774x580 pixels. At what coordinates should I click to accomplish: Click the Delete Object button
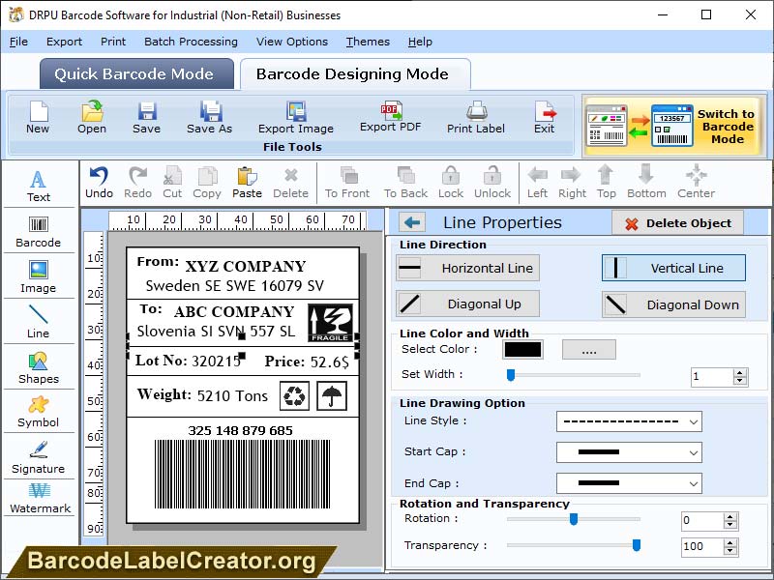677,222
